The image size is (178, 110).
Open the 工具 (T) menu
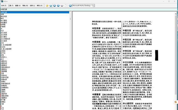(x=11, y=5)
